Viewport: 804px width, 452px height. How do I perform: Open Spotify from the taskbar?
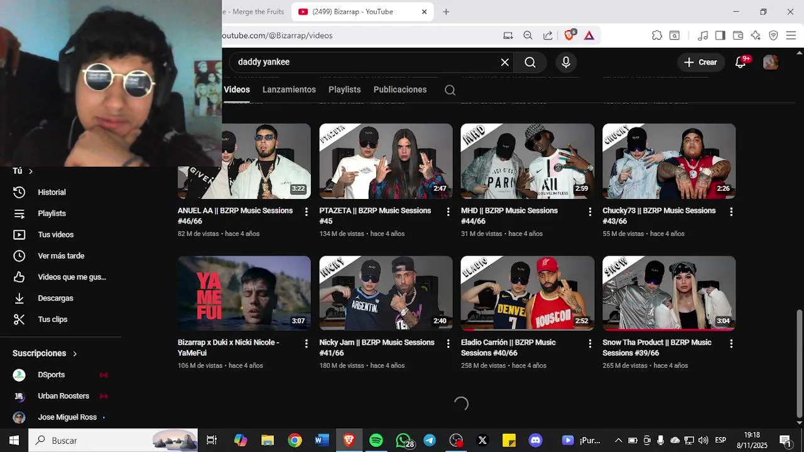[376, 441]
